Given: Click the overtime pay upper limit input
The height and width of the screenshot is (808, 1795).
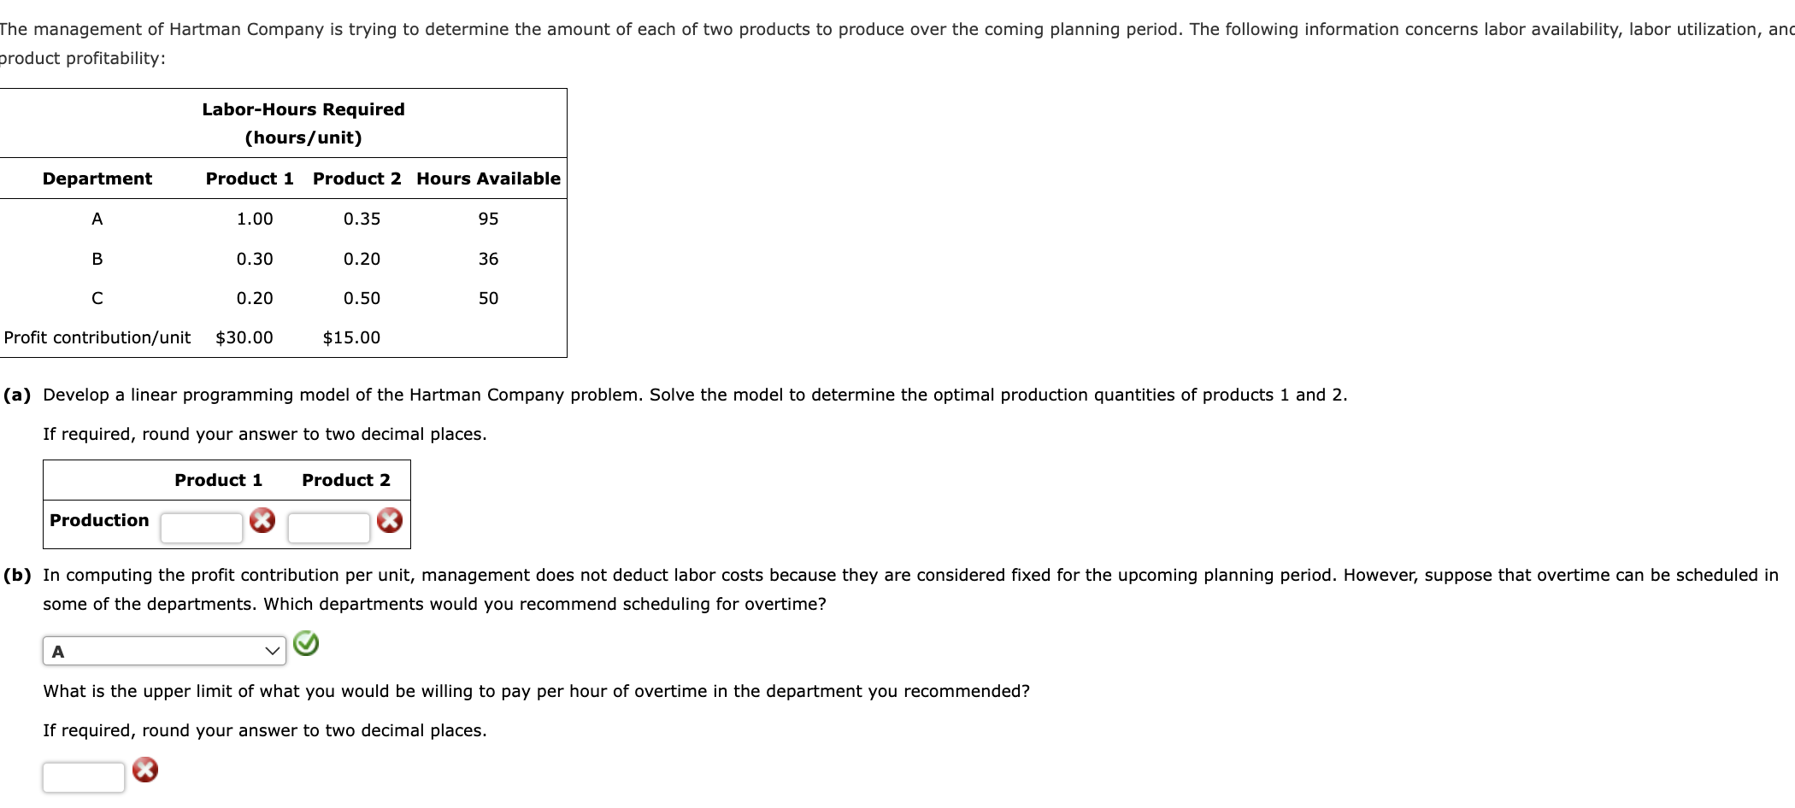Looking at the screenshot, I should (83, 775).
